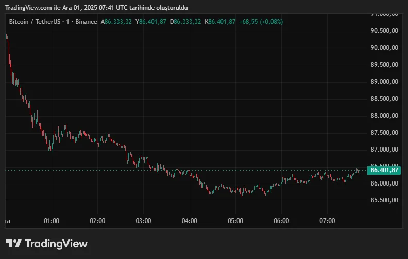Click the TradingView wordmark text
Viewport: 408px width, 259px height.
point(56,244)
